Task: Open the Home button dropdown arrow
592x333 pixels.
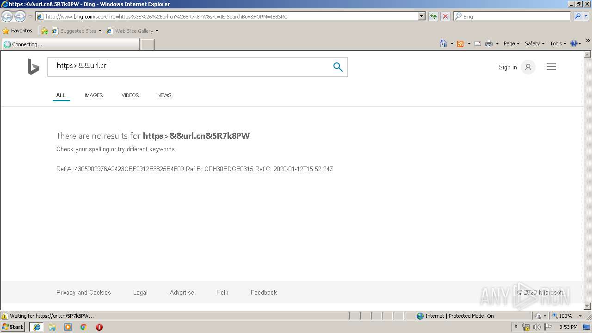Action: 452,43
